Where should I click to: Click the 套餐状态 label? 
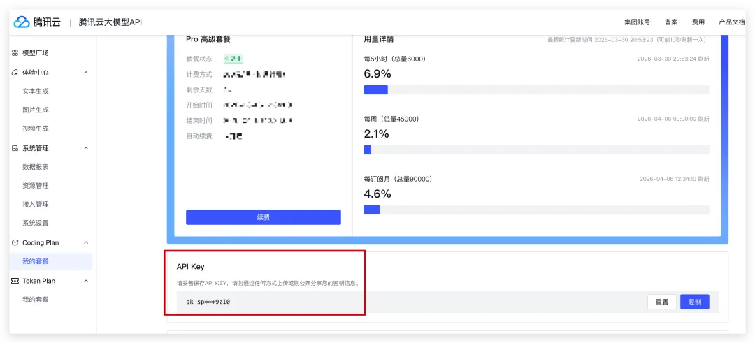[x=199, y=59]
